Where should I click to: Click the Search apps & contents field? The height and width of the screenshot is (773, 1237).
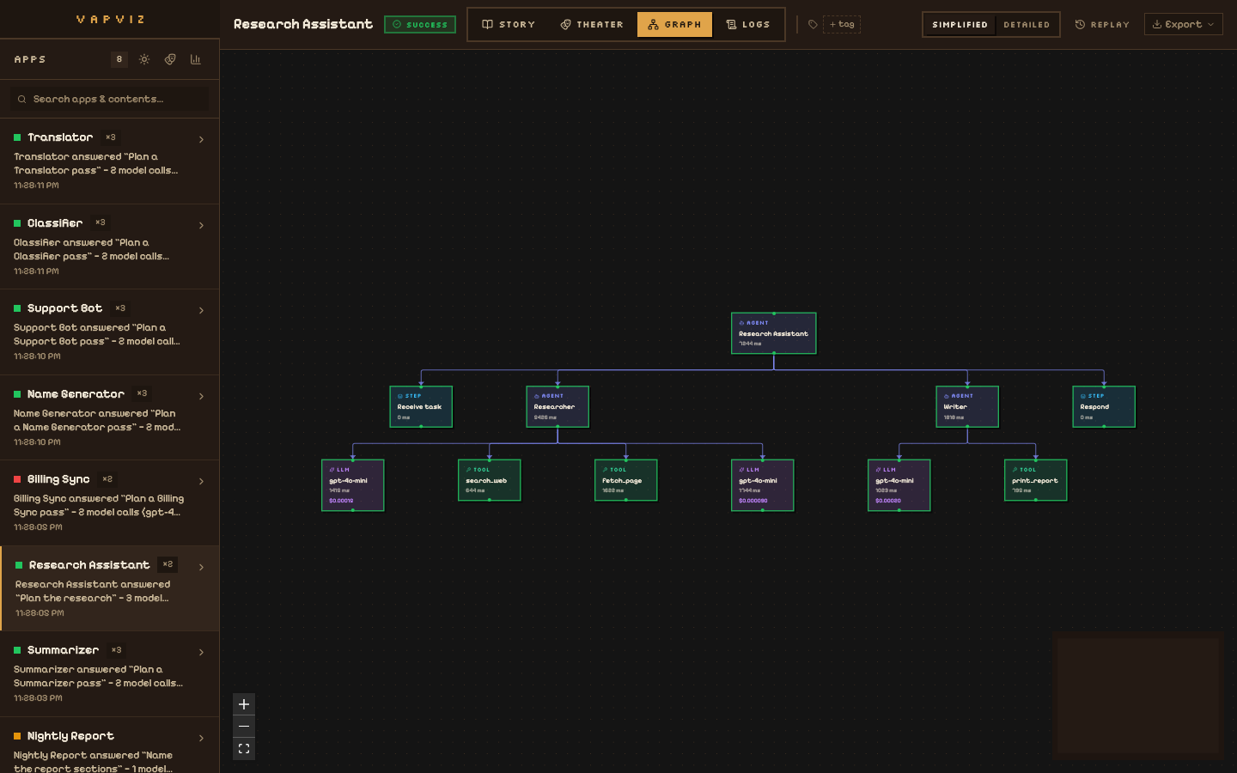click(x=110, y=99)
